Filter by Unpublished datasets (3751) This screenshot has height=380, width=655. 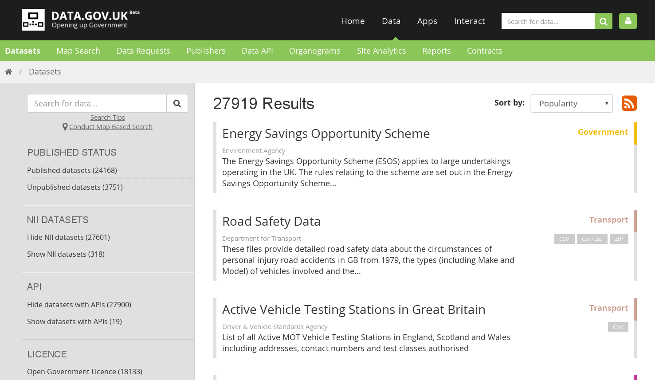point(75,187)
